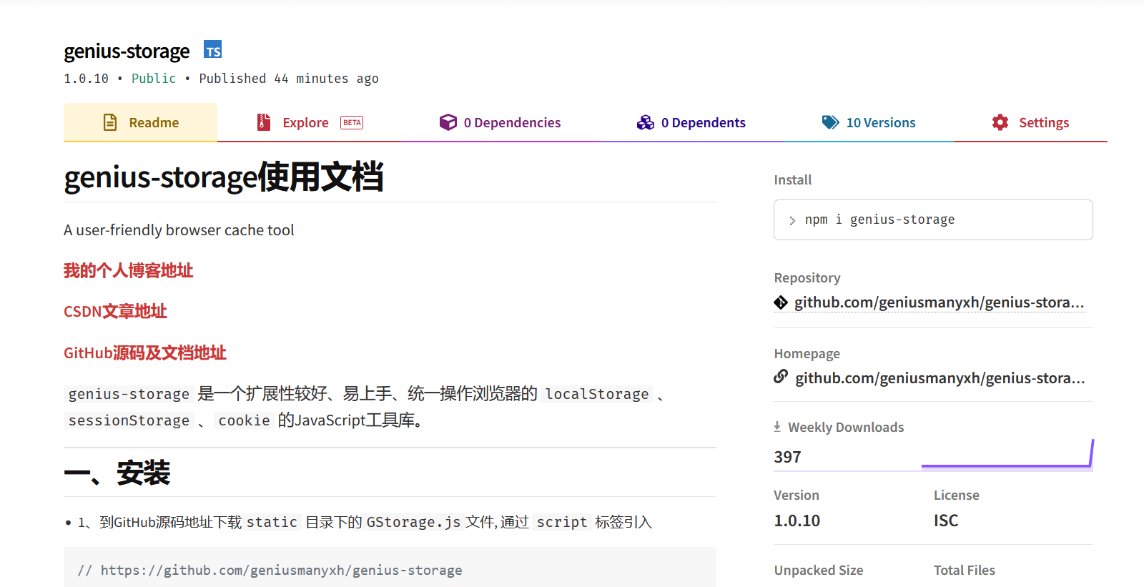Click the sessionStorage inline code
The image size is (1144, 587).
pos(129,420)
